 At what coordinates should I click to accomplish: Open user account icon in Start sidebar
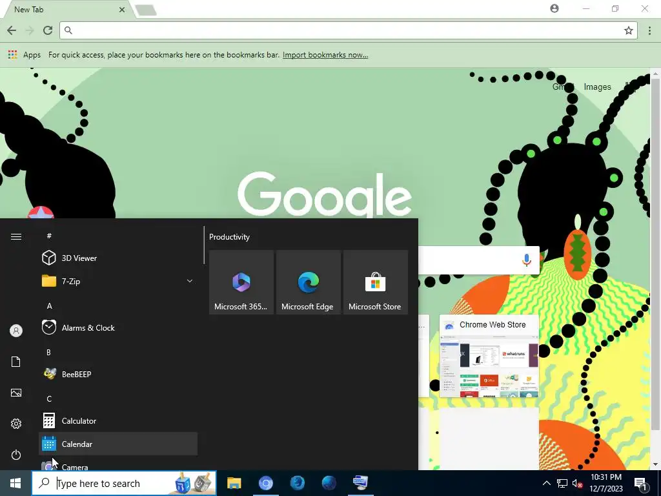[16, 331]
